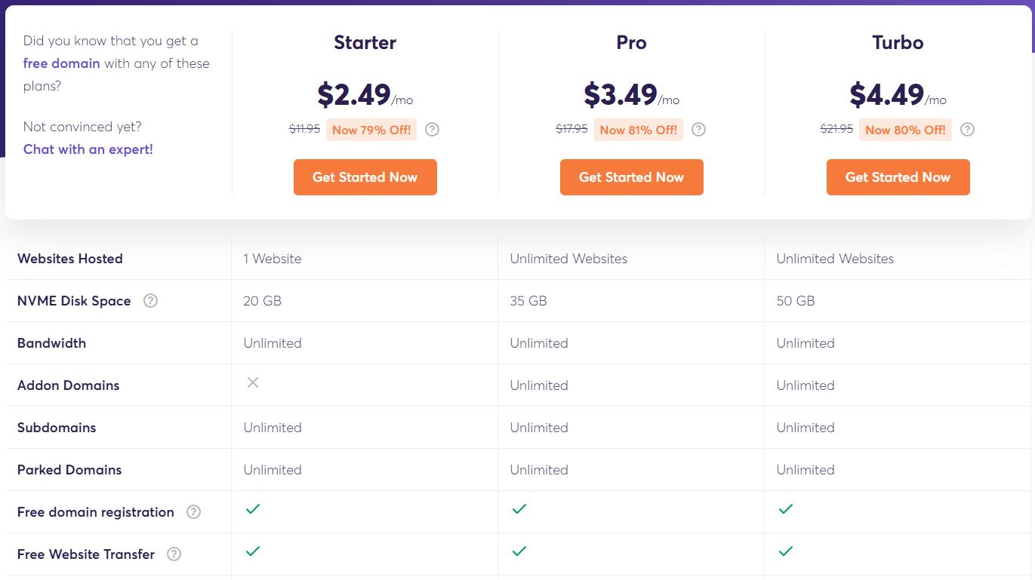
Task: Open the free domain link
Action: click(x=61, y=63)
